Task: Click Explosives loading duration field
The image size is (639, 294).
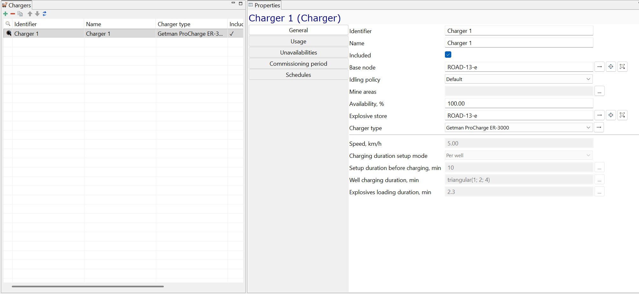Action: [519, 192]
